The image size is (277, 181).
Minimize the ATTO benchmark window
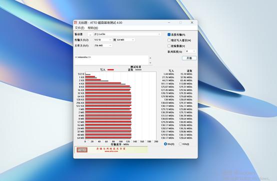pos(169,22)
